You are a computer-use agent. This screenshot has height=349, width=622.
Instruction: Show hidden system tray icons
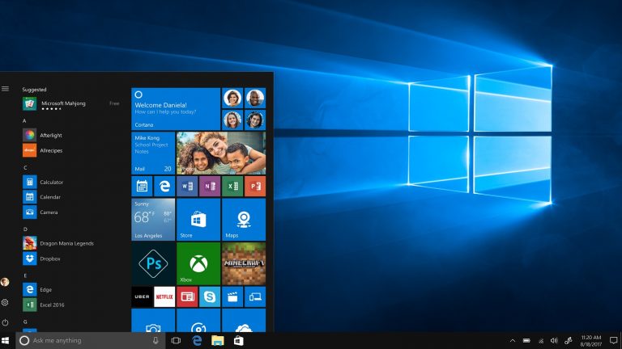(513, 341)
